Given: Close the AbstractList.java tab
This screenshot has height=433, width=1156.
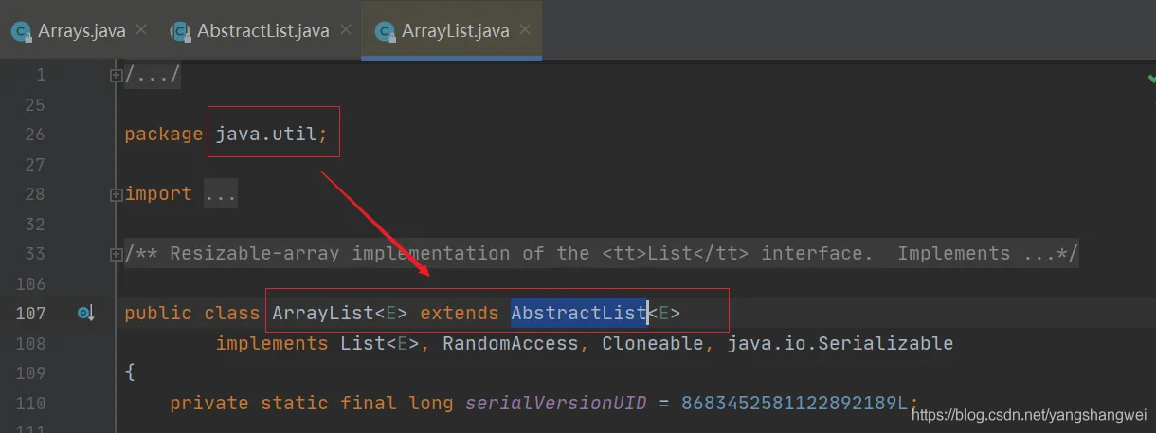Looking at the screenshot, I should pos(346,29).
